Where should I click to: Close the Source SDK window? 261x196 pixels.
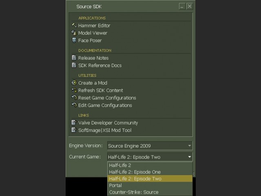tap(189, 7)
